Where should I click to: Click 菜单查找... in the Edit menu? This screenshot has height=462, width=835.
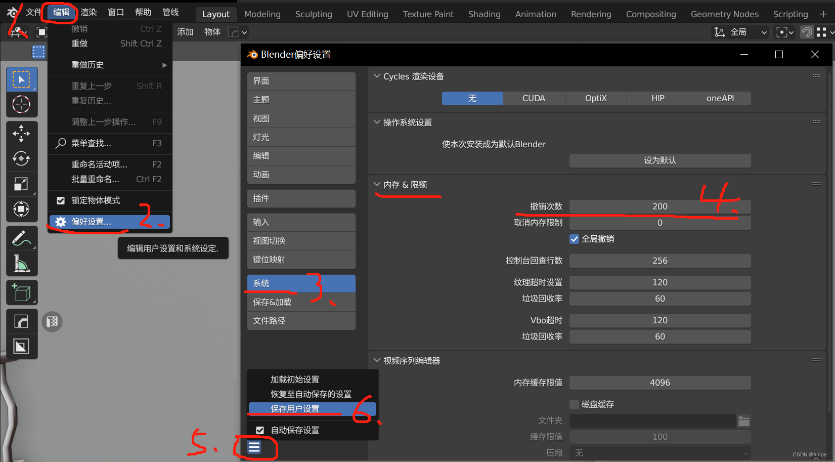110,143
